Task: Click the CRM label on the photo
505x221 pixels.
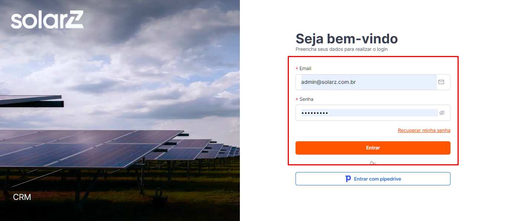Action: click(22, 197)
